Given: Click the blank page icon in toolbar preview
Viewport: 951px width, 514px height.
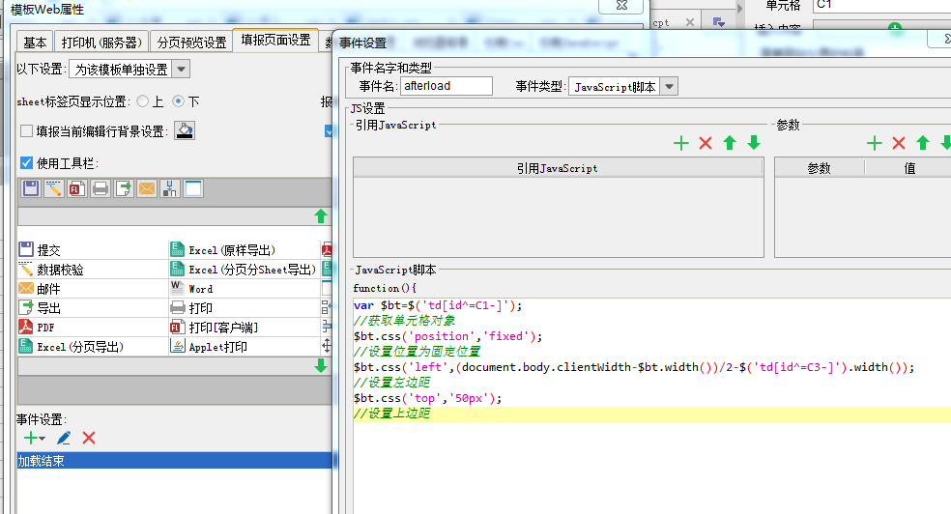Looking at the screenshot, I should [193, 188].
